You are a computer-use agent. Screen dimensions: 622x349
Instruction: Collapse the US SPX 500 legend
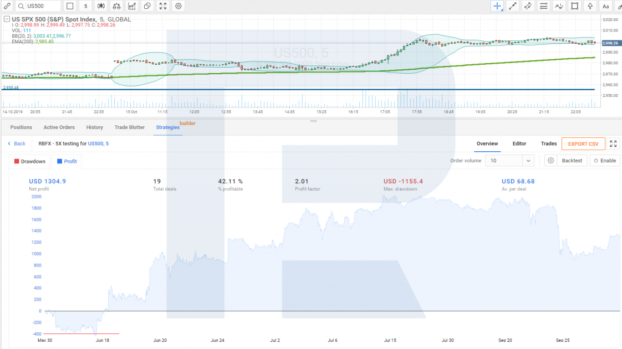[x=7, y=19]
